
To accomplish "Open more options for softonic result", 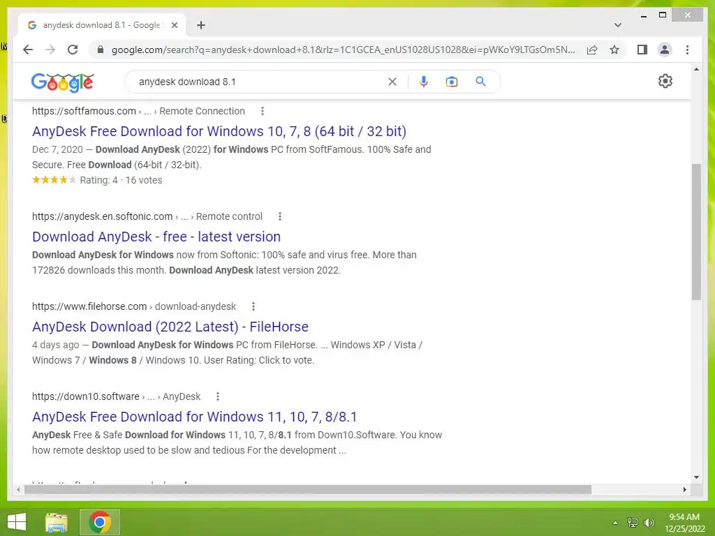I will coord(280,216).
